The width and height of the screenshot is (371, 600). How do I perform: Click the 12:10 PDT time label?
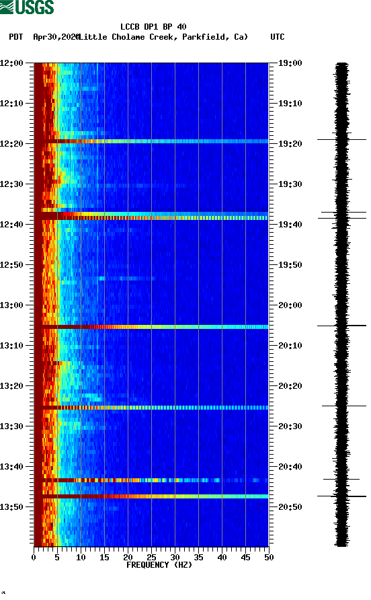pos(12,104)
